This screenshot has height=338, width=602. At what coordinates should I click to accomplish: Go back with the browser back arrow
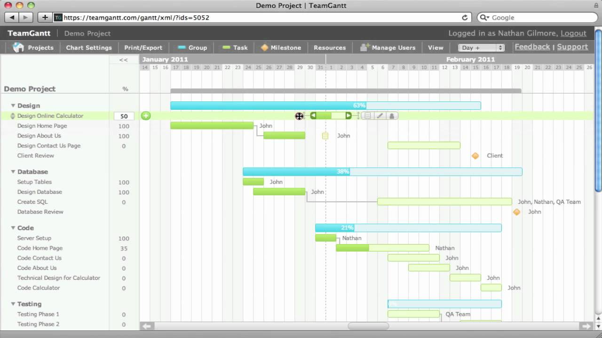point(12,17)
